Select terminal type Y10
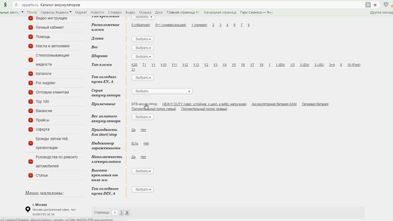 pyautogui.click(x=163, y=65)
